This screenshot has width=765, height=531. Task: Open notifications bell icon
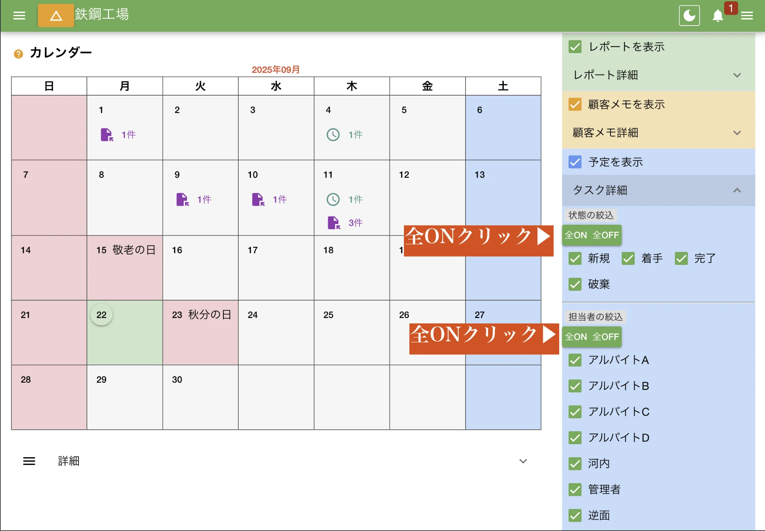click(718, 16)
